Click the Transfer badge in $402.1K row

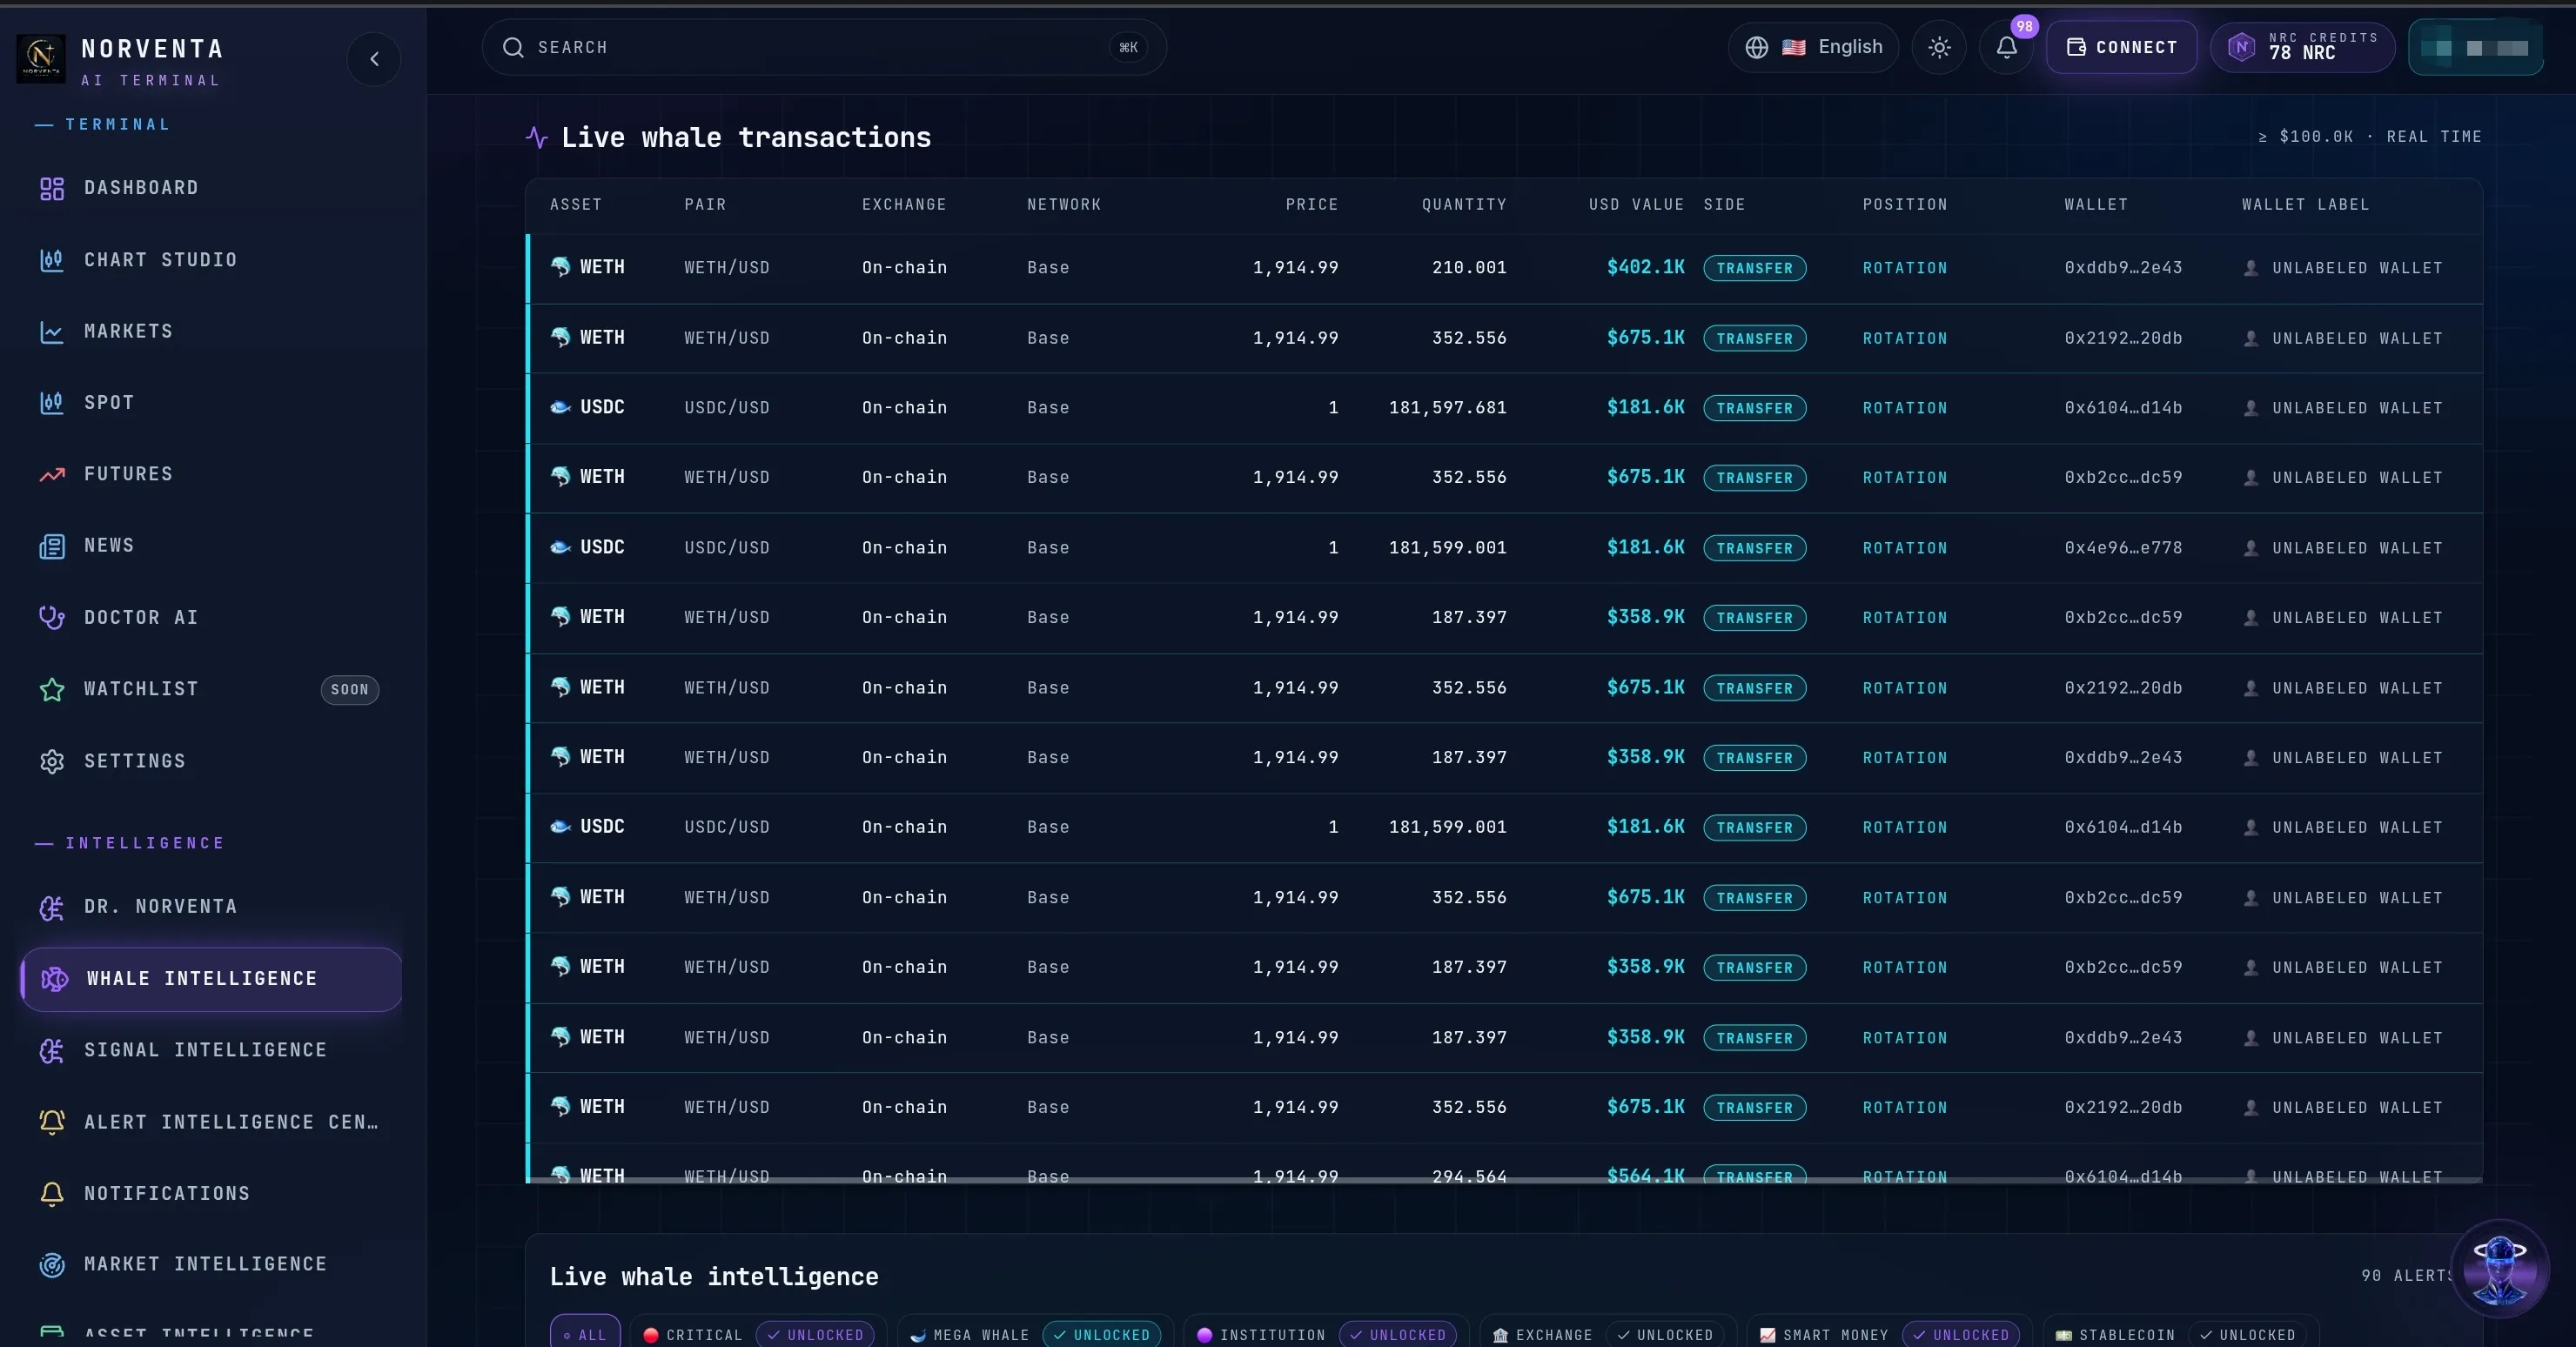[x=1754, y=268]
